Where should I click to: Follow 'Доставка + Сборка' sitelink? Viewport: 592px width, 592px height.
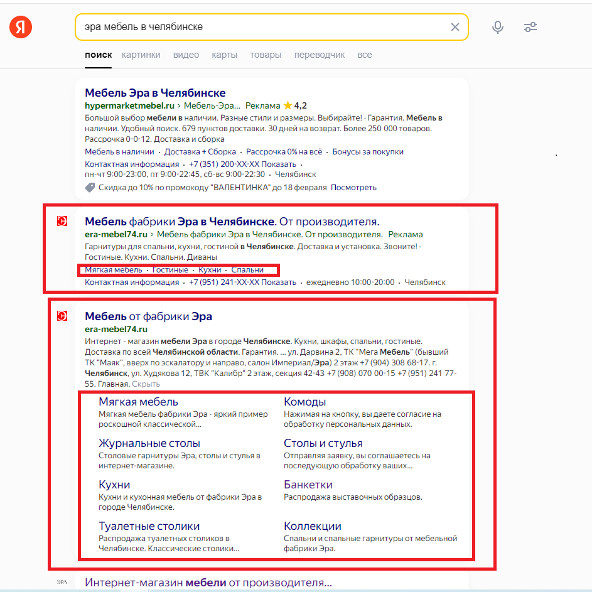(x=200, y=152)
